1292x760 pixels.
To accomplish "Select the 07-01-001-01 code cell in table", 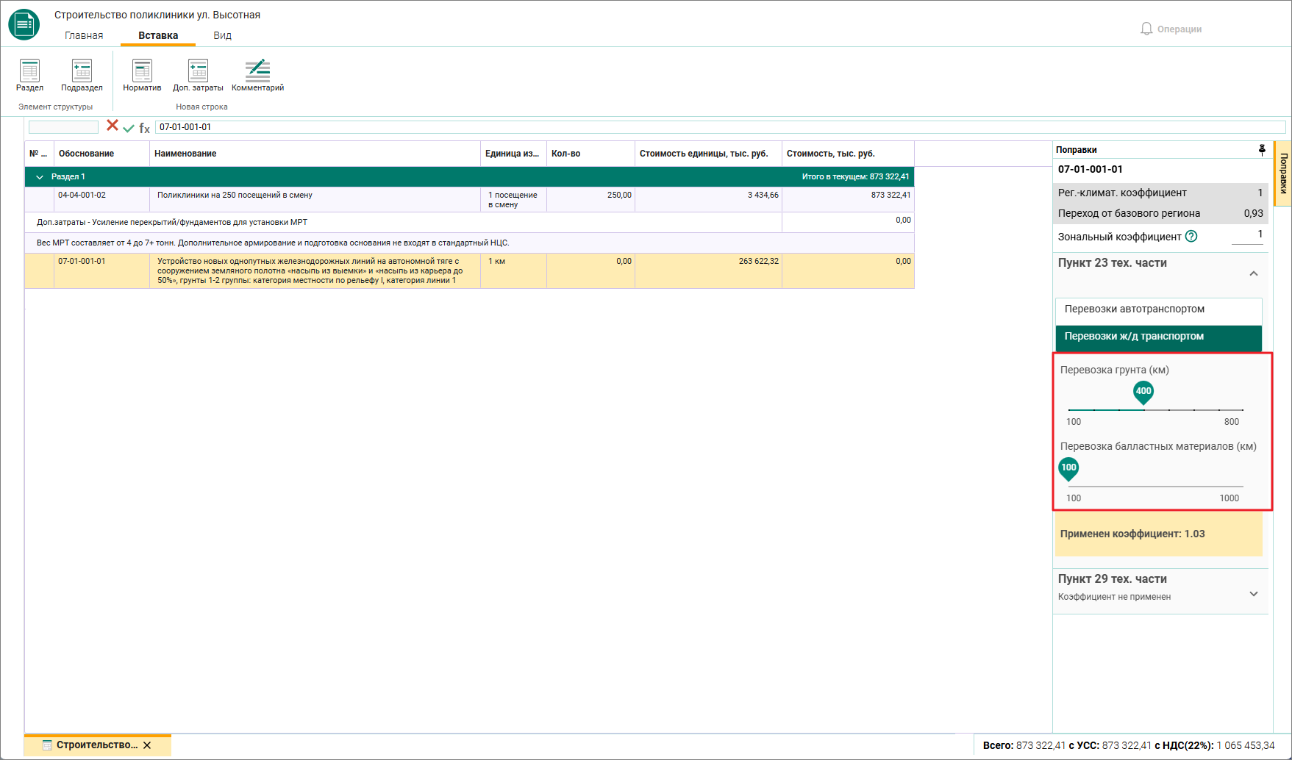I will (101, 270).
